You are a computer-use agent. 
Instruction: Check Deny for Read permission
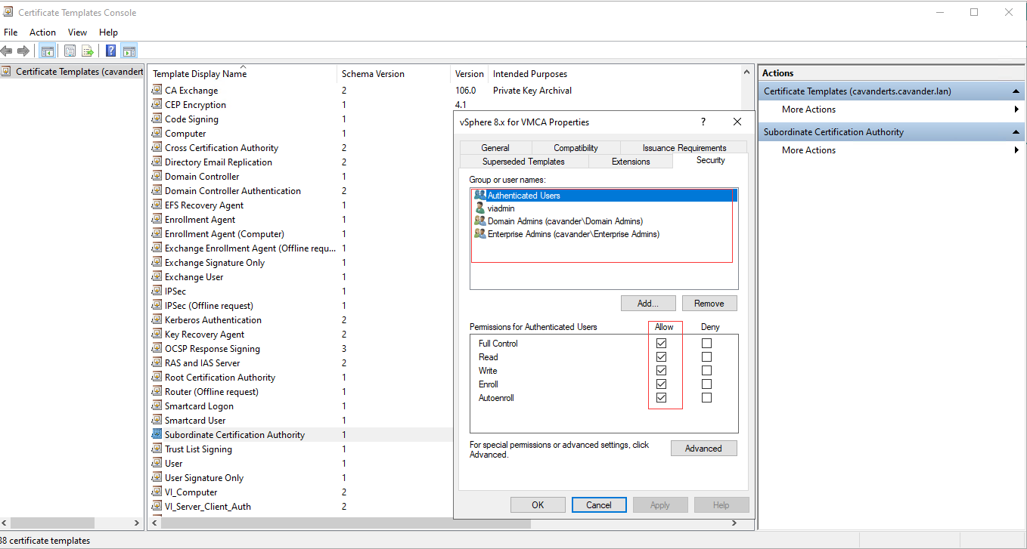[706, 357]
